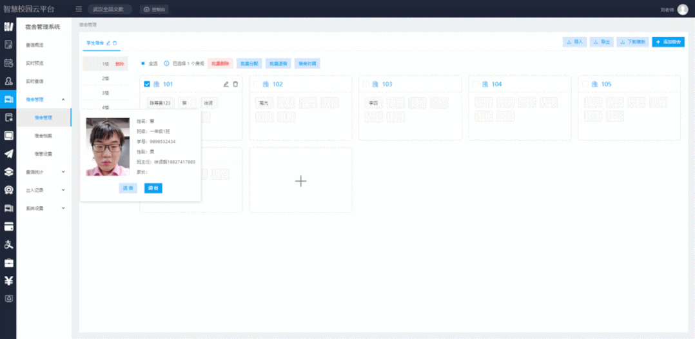Expand the 出入记录 sidebar group
The width and height of the screenshot is (695, 339).
pos(63,190)
